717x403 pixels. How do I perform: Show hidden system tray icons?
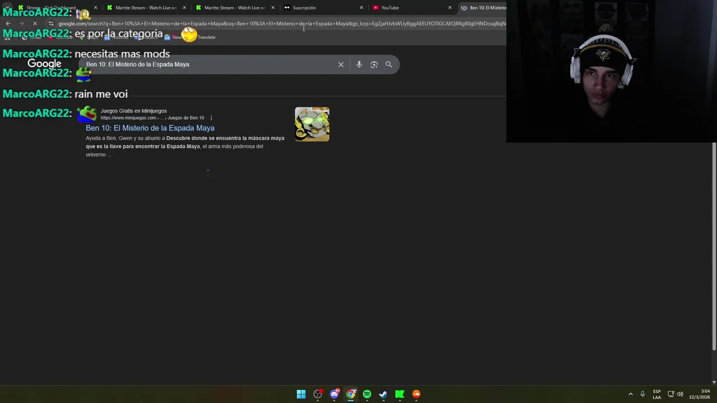click(630, 394)
